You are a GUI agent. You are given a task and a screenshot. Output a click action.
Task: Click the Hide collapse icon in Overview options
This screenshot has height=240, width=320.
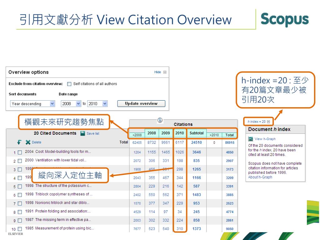[165, 72]
